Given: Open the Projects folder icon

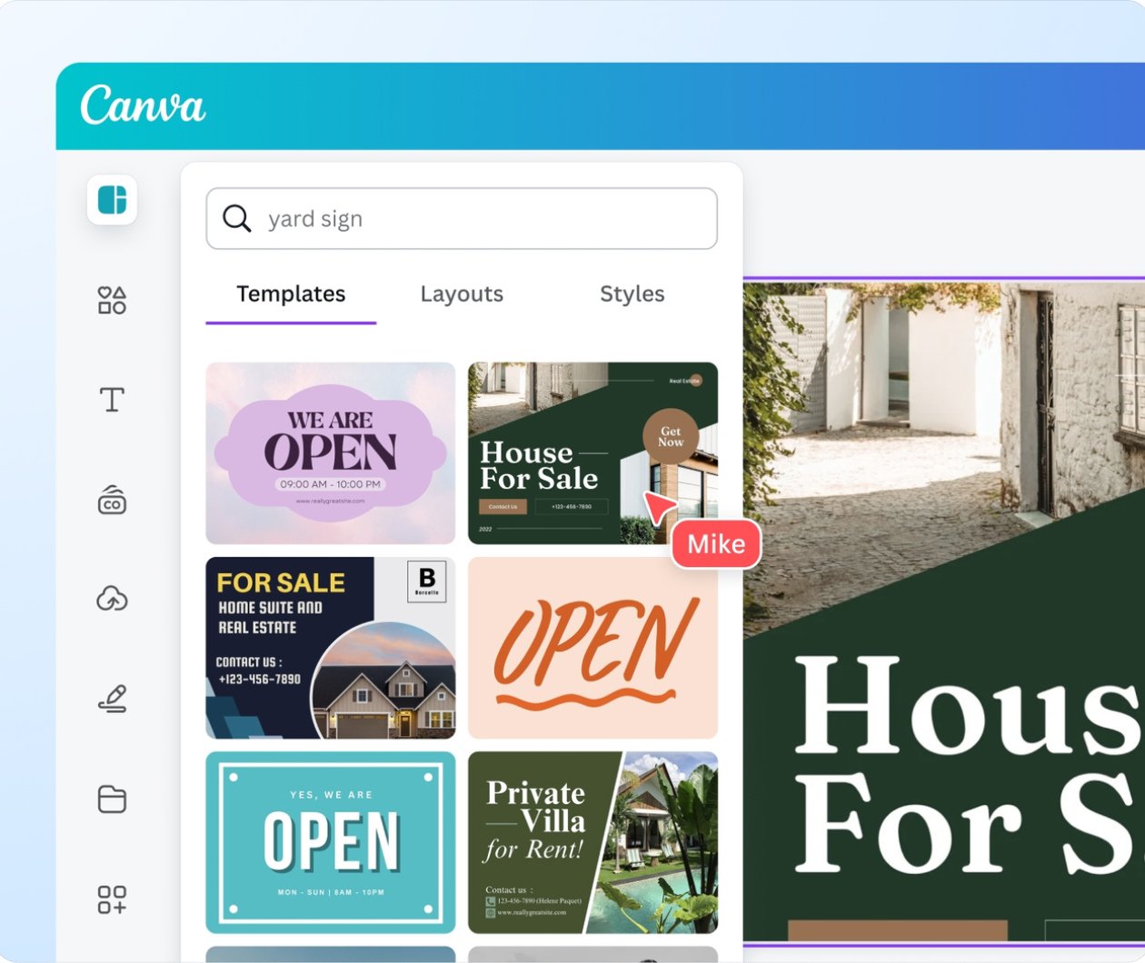Looking at the screenshot, I should 112,799.
